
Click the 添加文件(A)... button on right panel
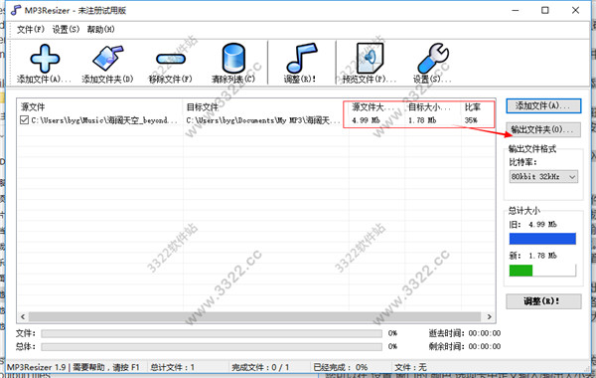click(543, 105)
